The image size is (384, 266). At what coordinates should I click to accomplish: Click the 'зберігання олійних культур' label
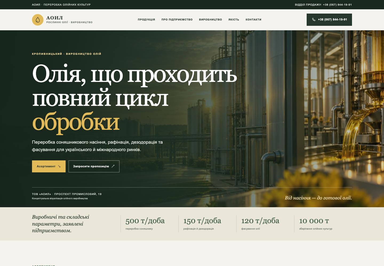coord(316,229)
